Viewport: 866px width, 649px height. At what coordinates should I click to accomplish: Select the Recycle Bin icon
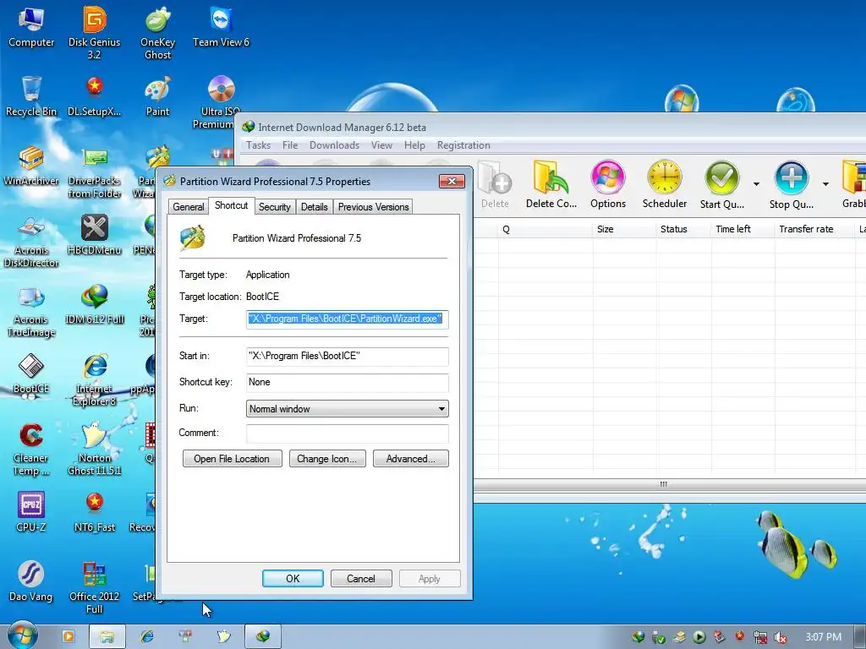31,96
